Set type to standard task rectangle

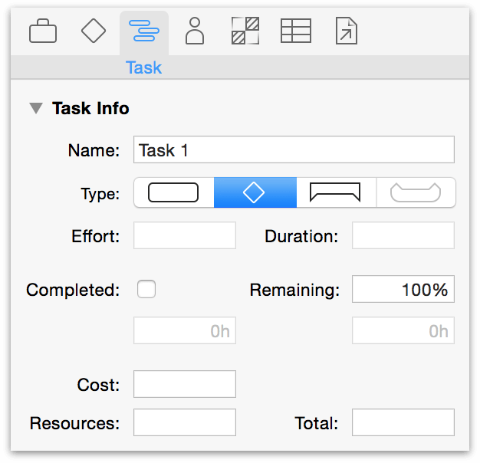[174, 192]
